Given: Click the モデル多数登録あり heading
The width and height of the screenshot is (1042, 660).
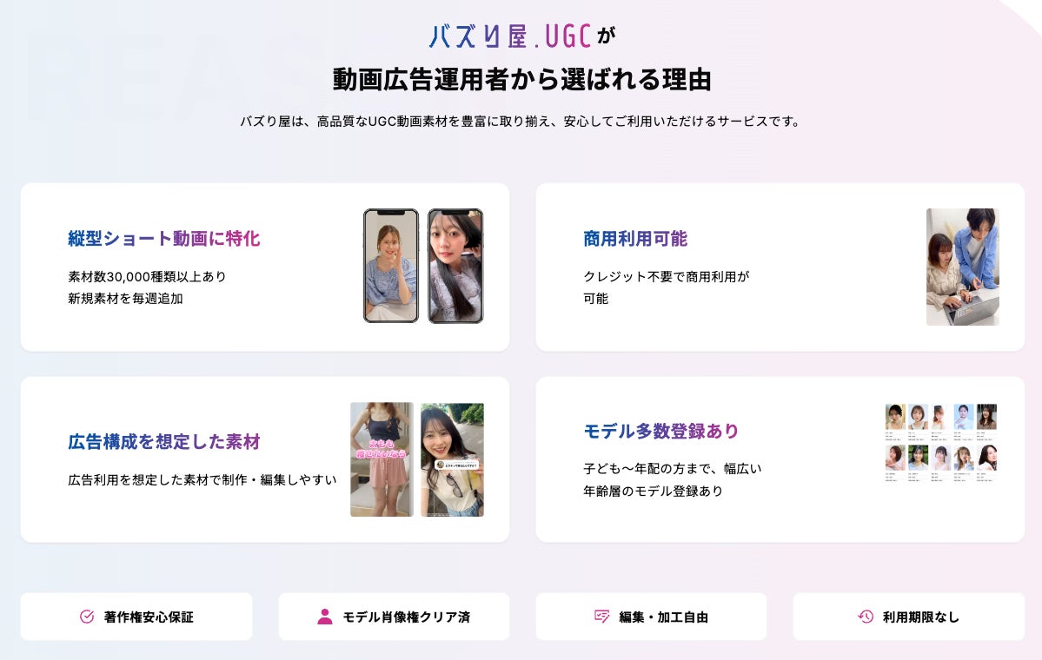Looking at the screenshot, I should (661, 431).
